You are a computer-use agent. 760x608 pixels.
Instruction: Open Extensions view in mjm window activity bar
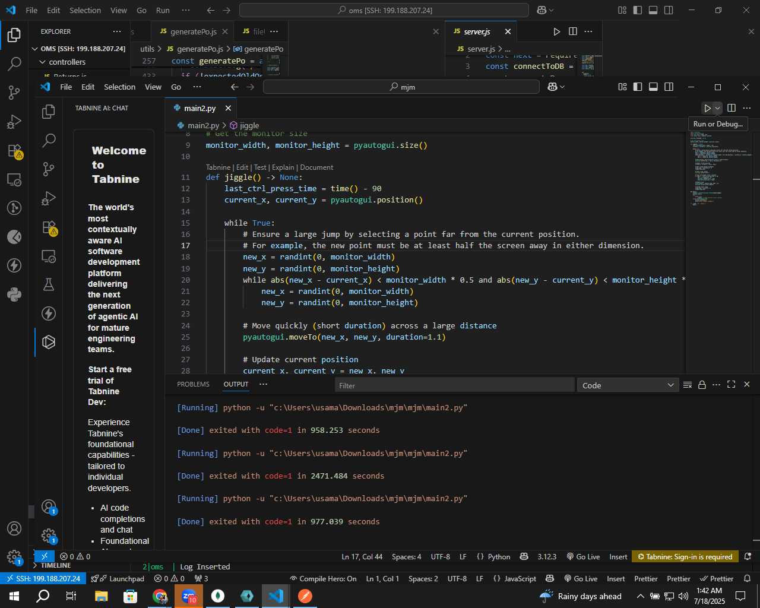[49, 227]
